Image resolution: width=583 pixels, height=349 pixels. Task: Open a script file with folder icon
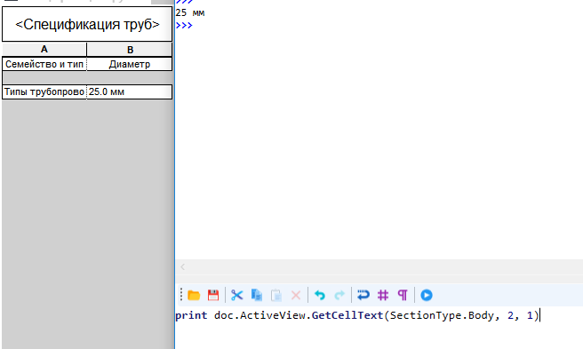point(194,295)
